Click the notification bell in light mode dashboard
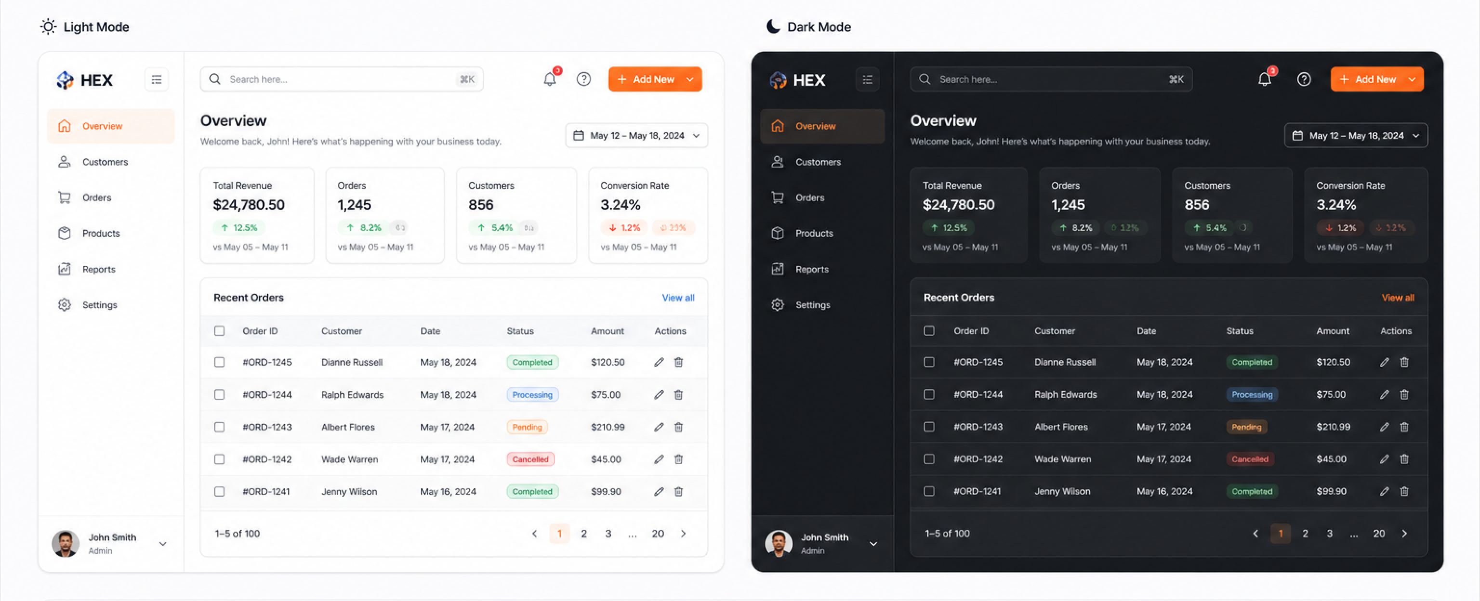The image size is (1480, 601). click(550, 79)
